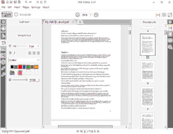
Task: Click the save icon in title toolbar
Action: tap(15, 2)
